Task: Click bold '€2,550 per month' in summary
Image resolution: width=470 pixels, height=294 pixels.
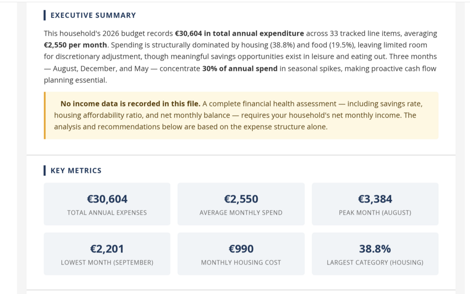Action: (75, 45)
